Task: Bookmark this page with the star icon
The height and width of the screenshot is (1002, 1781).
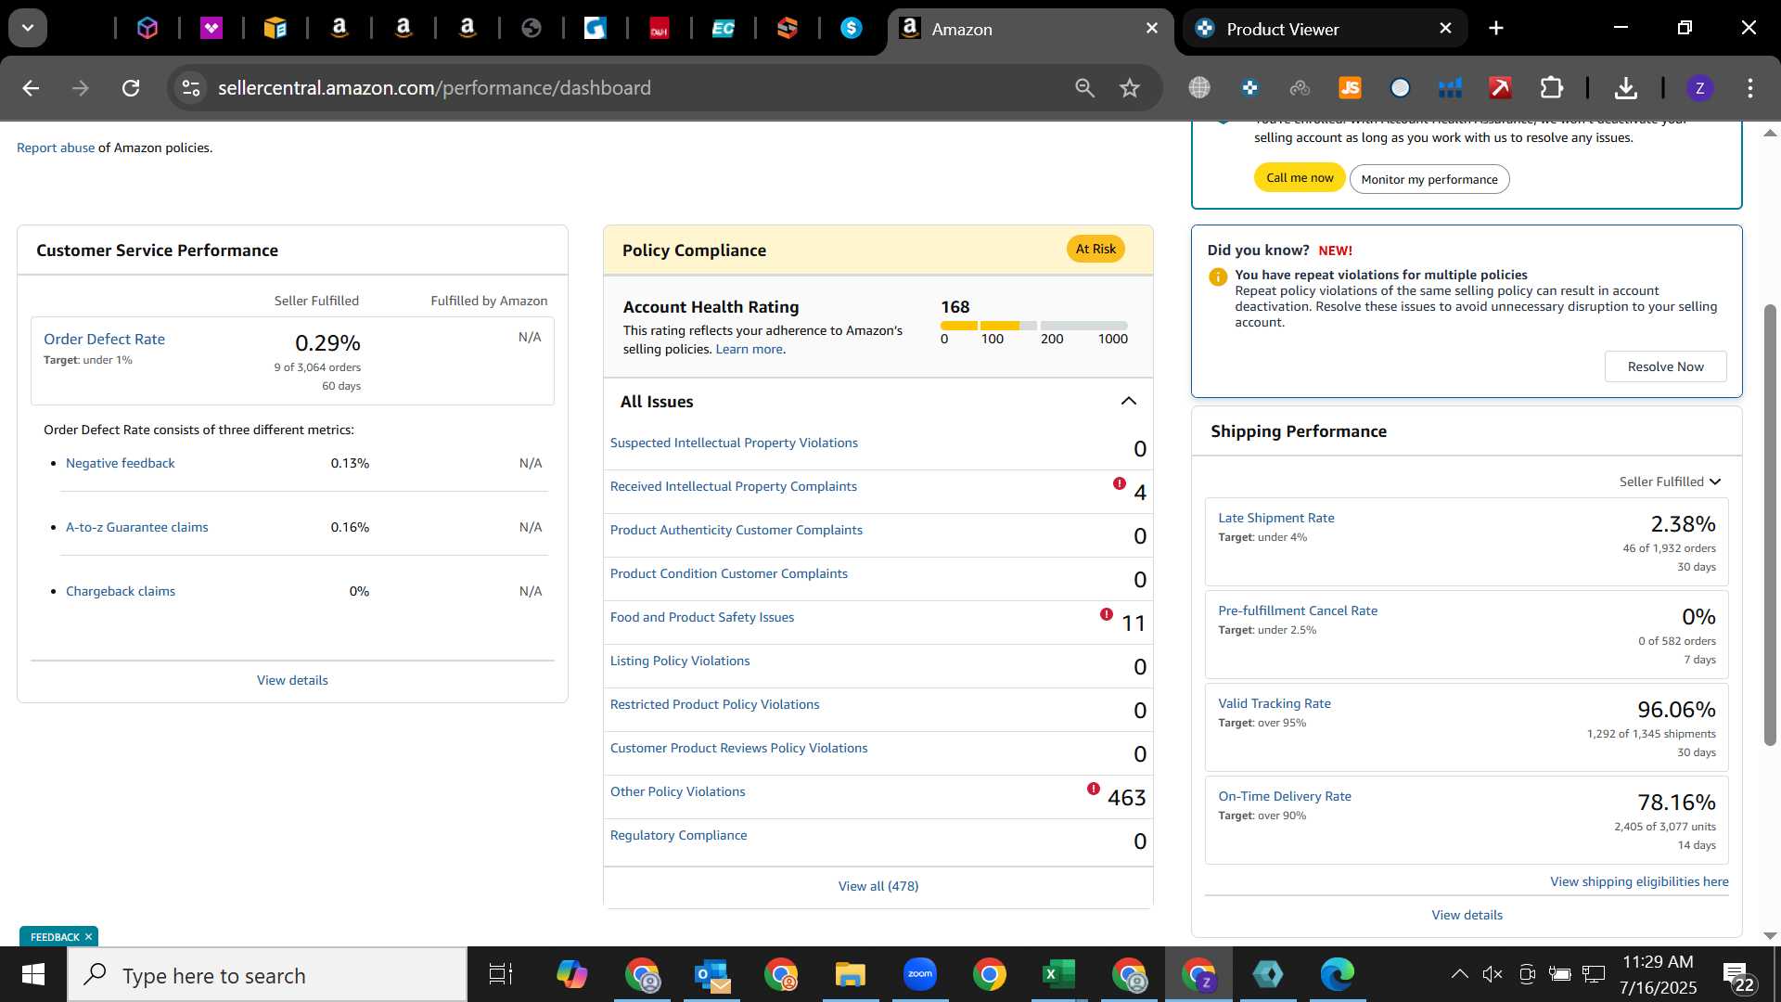Action: coord(1129,88)
